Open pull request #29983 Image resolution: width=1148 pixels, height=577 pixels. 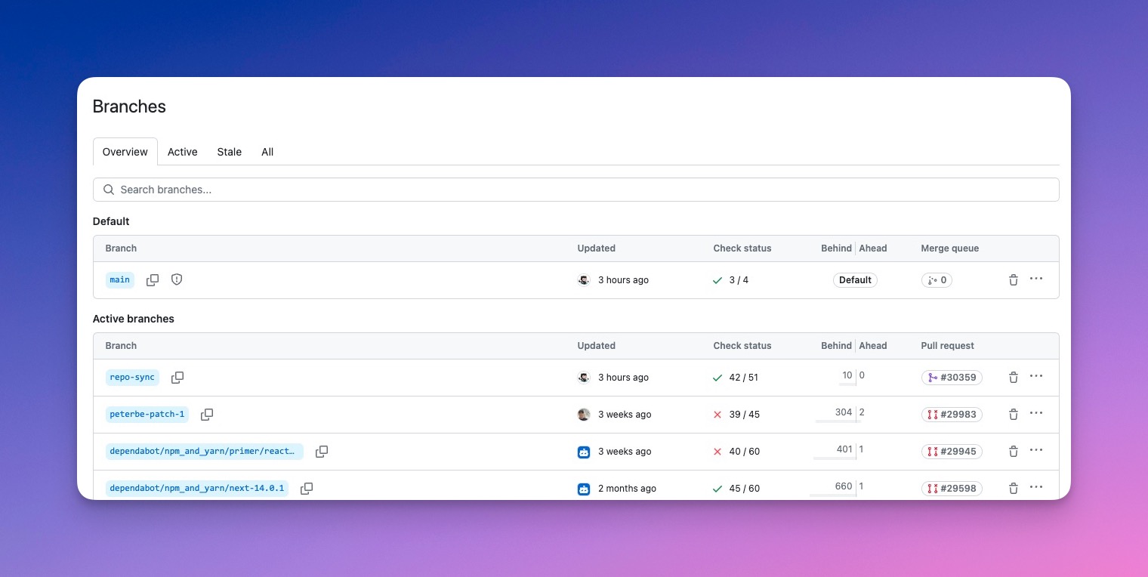point(952,414)
